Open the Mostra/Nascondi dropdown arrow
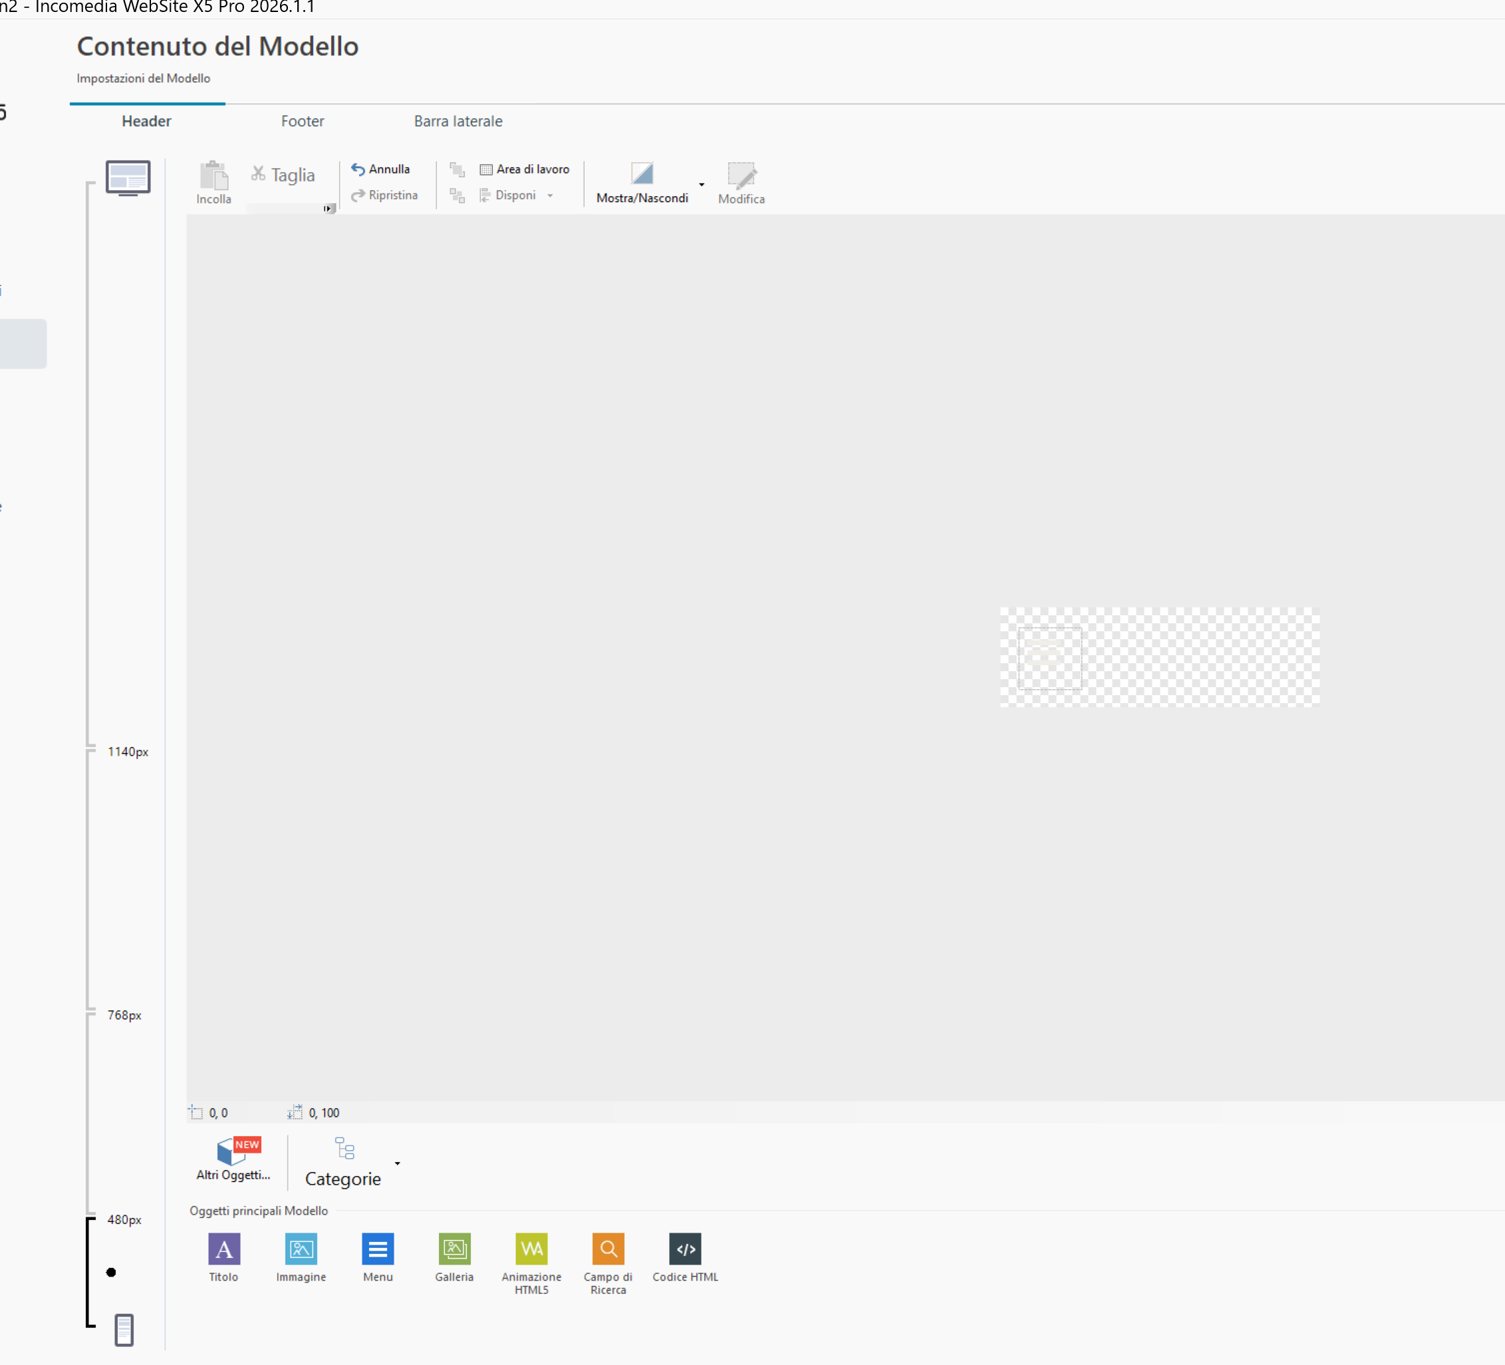The image size is (1505, 1365). 702,184
